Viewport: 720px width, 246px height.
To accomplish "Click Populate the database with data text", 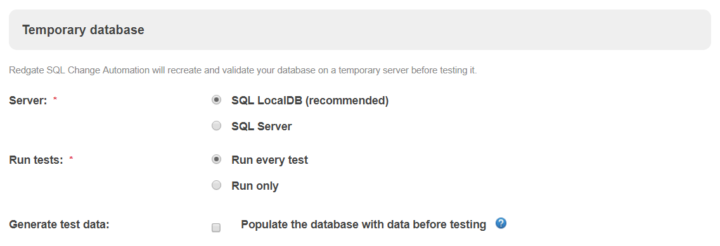I will pos(363,224).
